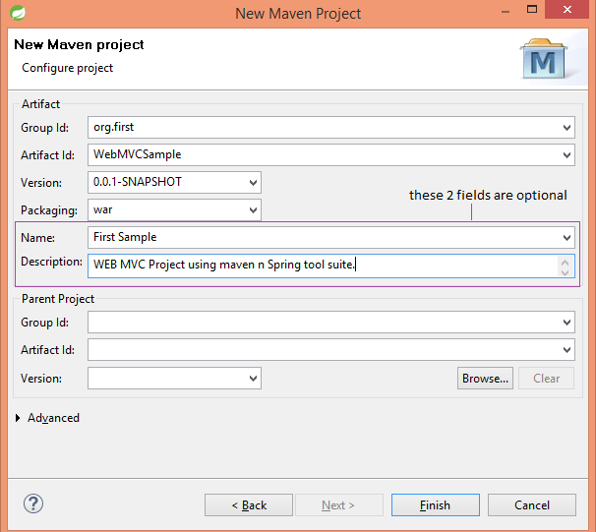Click the Description field scroll down arrow

pos(565,272)
